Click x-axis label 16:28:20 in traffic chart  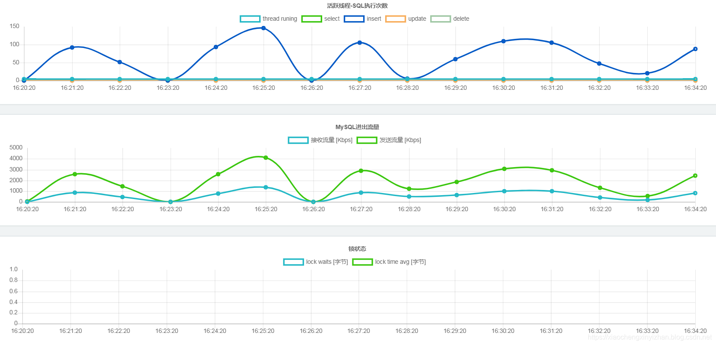(x=409, y=209)
